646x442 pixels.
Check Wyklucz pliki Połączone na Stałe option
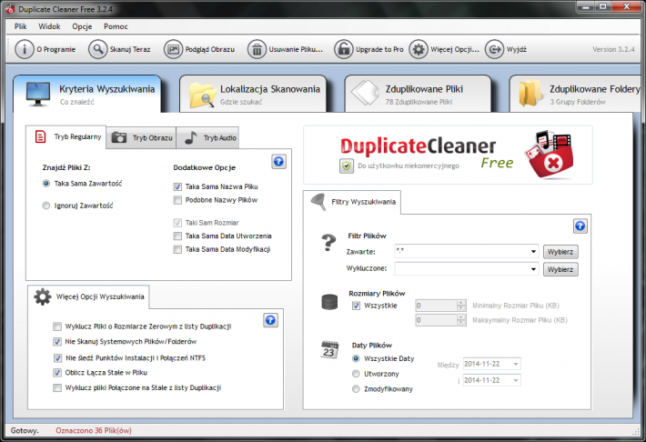[57, 388]
